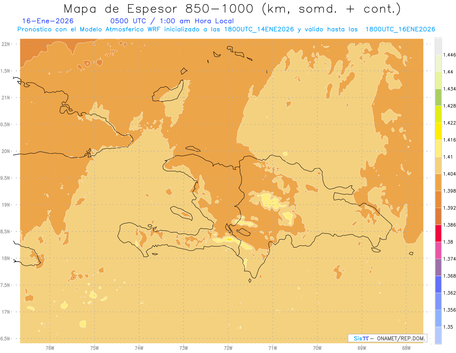Click the valid-until time '1800UTC_16ENE2026'
456x353 pixels.
[x=400, y=29]
